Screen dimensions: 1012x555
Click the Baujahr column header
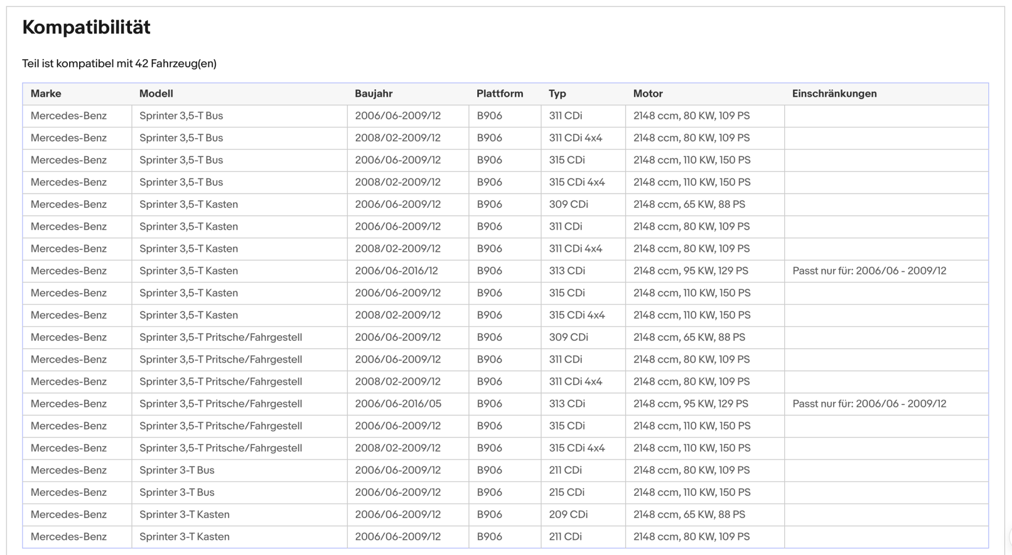click(373, 94)
